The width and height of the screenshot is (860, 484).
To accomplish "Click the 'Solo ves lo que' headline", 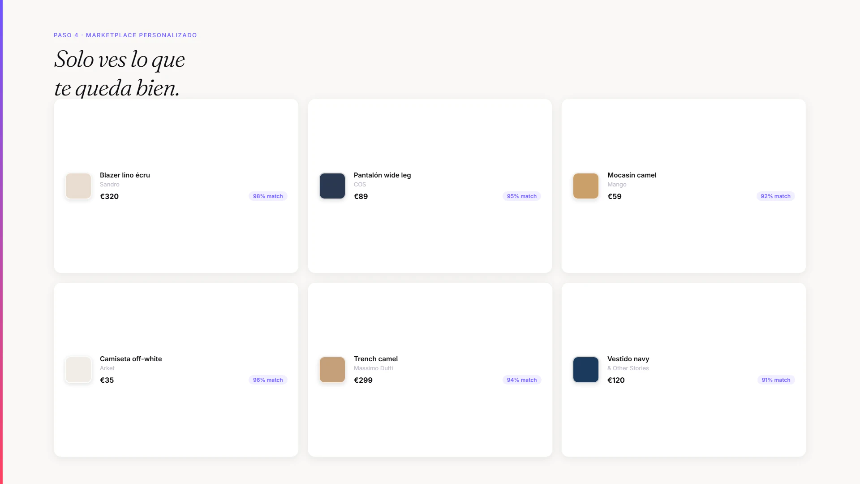I will click(120, 60).
